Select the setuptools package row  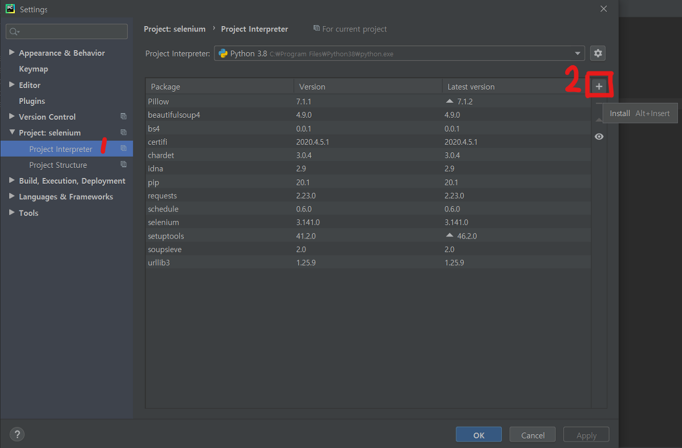(368, 235)
